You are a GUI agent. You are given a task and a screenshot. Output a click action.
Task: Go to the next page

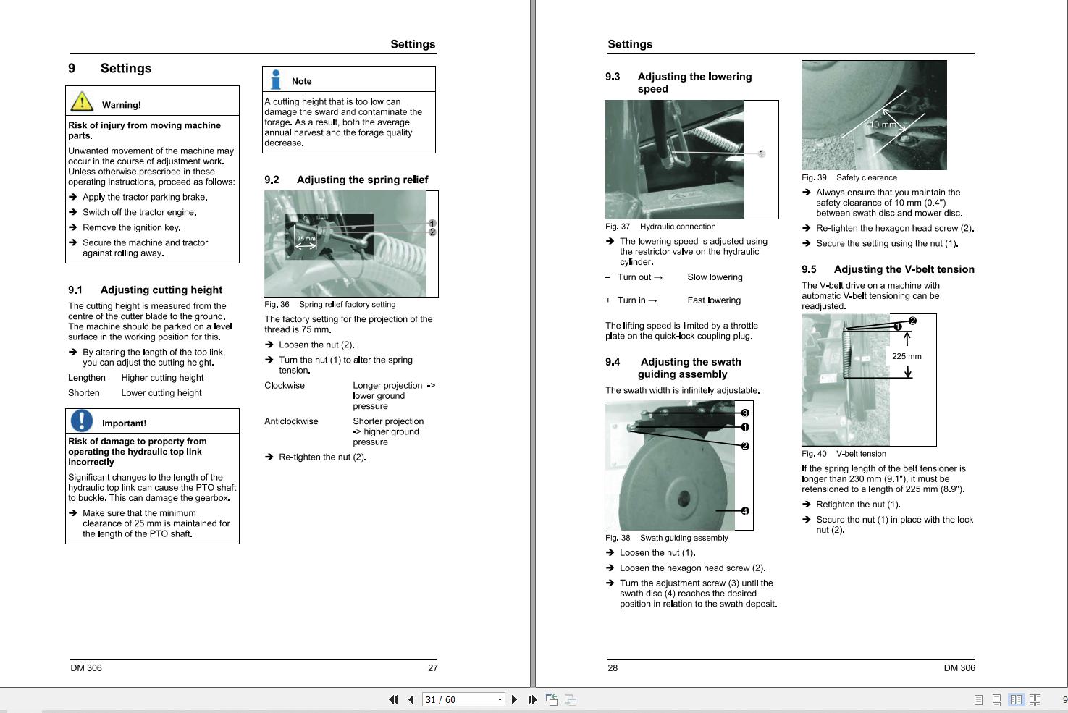(x=515, y=699)
